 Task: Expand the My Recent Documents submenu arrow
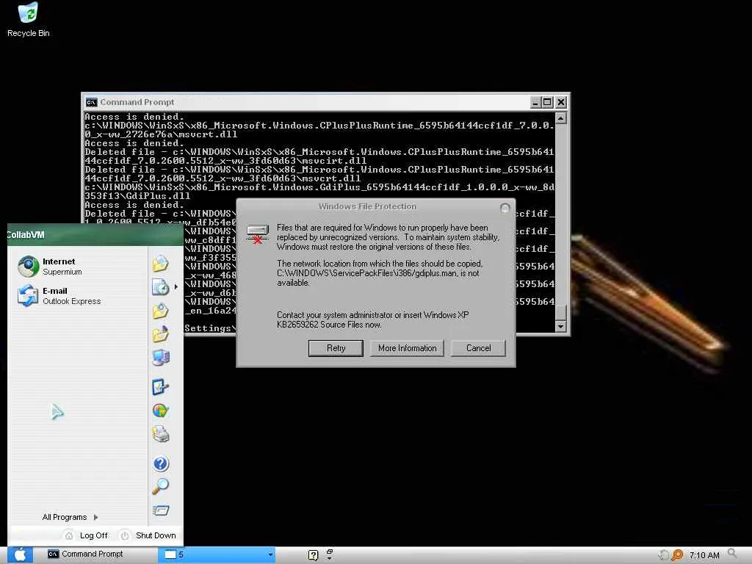click(x=176, y=287)
